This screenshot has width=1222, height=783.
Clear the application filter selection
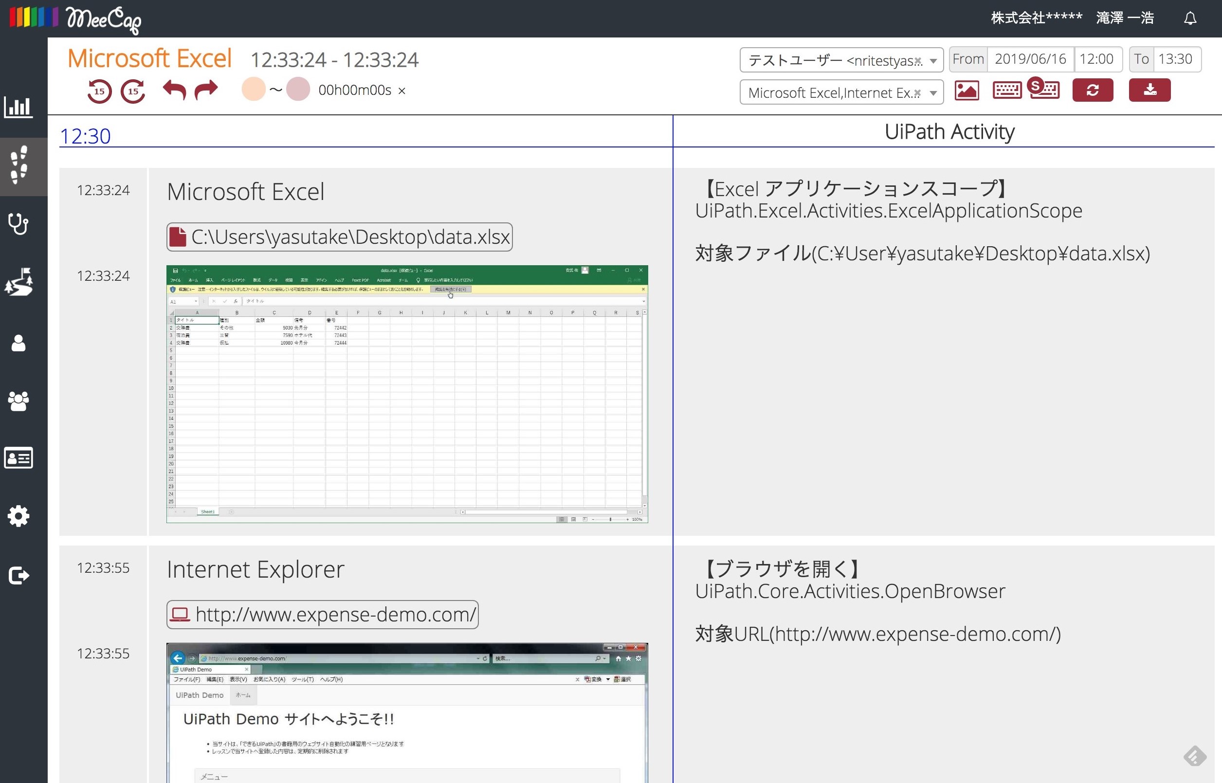point(917,93)
